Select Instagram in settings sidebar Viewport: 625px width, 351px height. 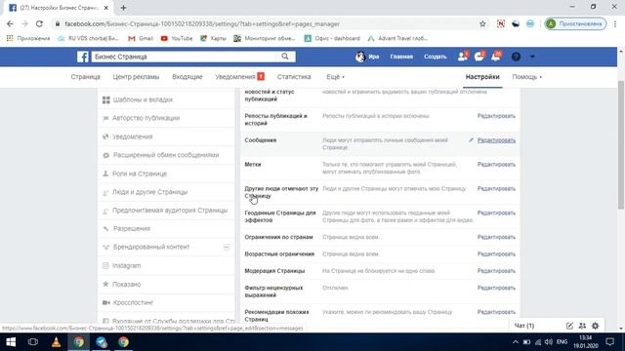166,265
